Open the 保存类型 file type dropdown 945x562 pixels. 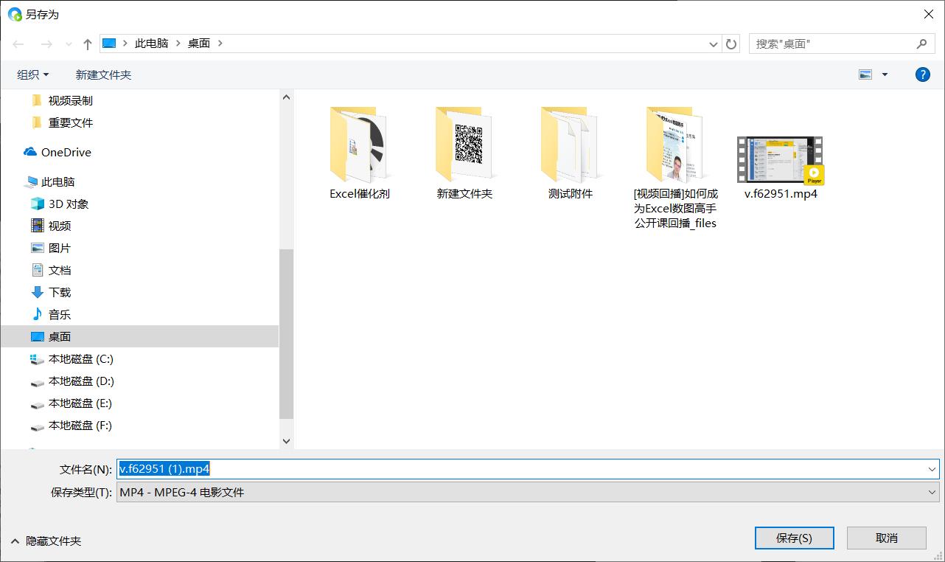pyautogui.click(x=931, y=492)
